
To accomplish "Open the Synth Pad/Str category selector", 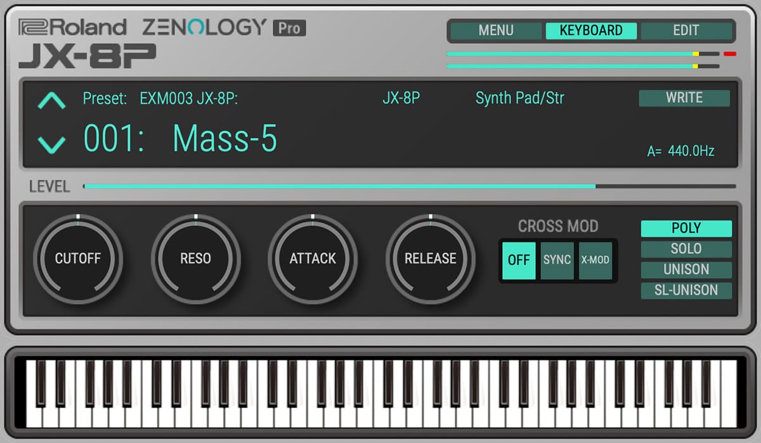I will pos(519,98).
